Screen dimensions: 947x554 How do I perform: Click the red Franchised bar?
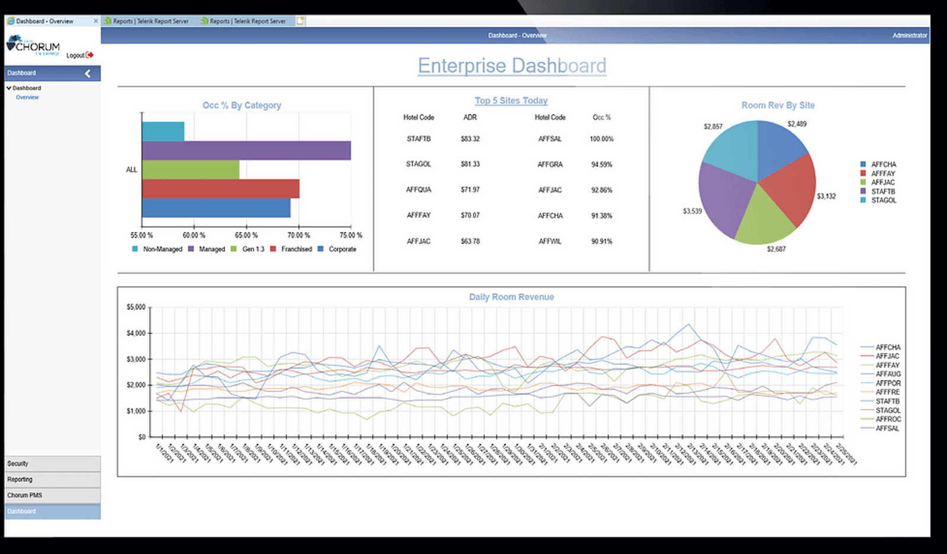coord(221,189)
